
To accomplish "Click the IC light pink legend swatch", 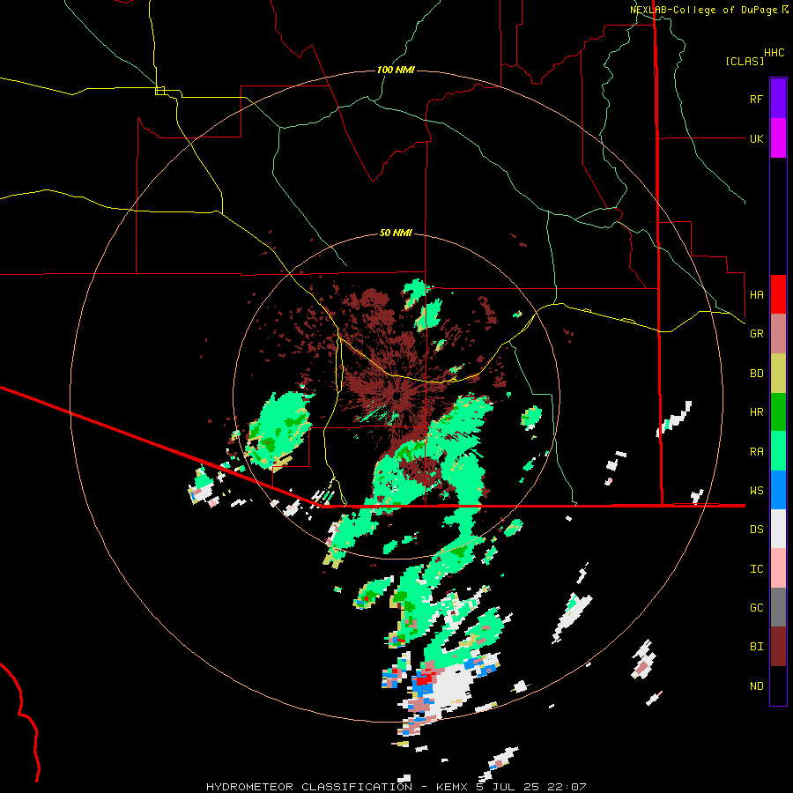I will pos(778,568).
